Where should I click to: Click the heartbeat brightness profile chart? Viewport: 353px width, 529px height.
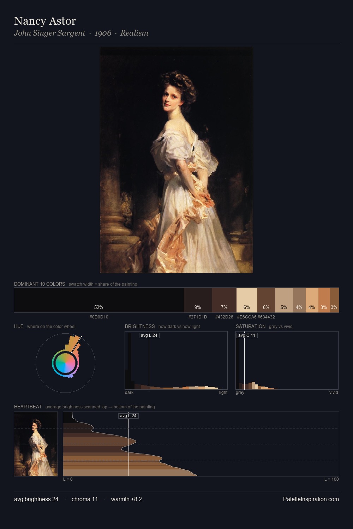[x=201, y=444]
